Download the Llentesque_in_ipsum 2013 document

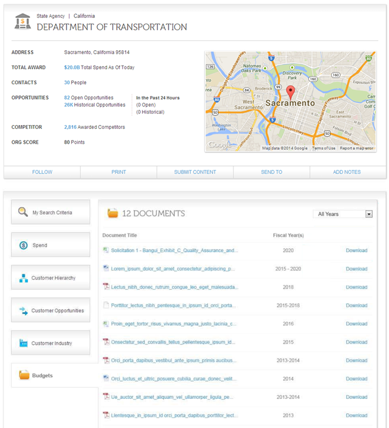pyautogui.click(x=357, y=415)
